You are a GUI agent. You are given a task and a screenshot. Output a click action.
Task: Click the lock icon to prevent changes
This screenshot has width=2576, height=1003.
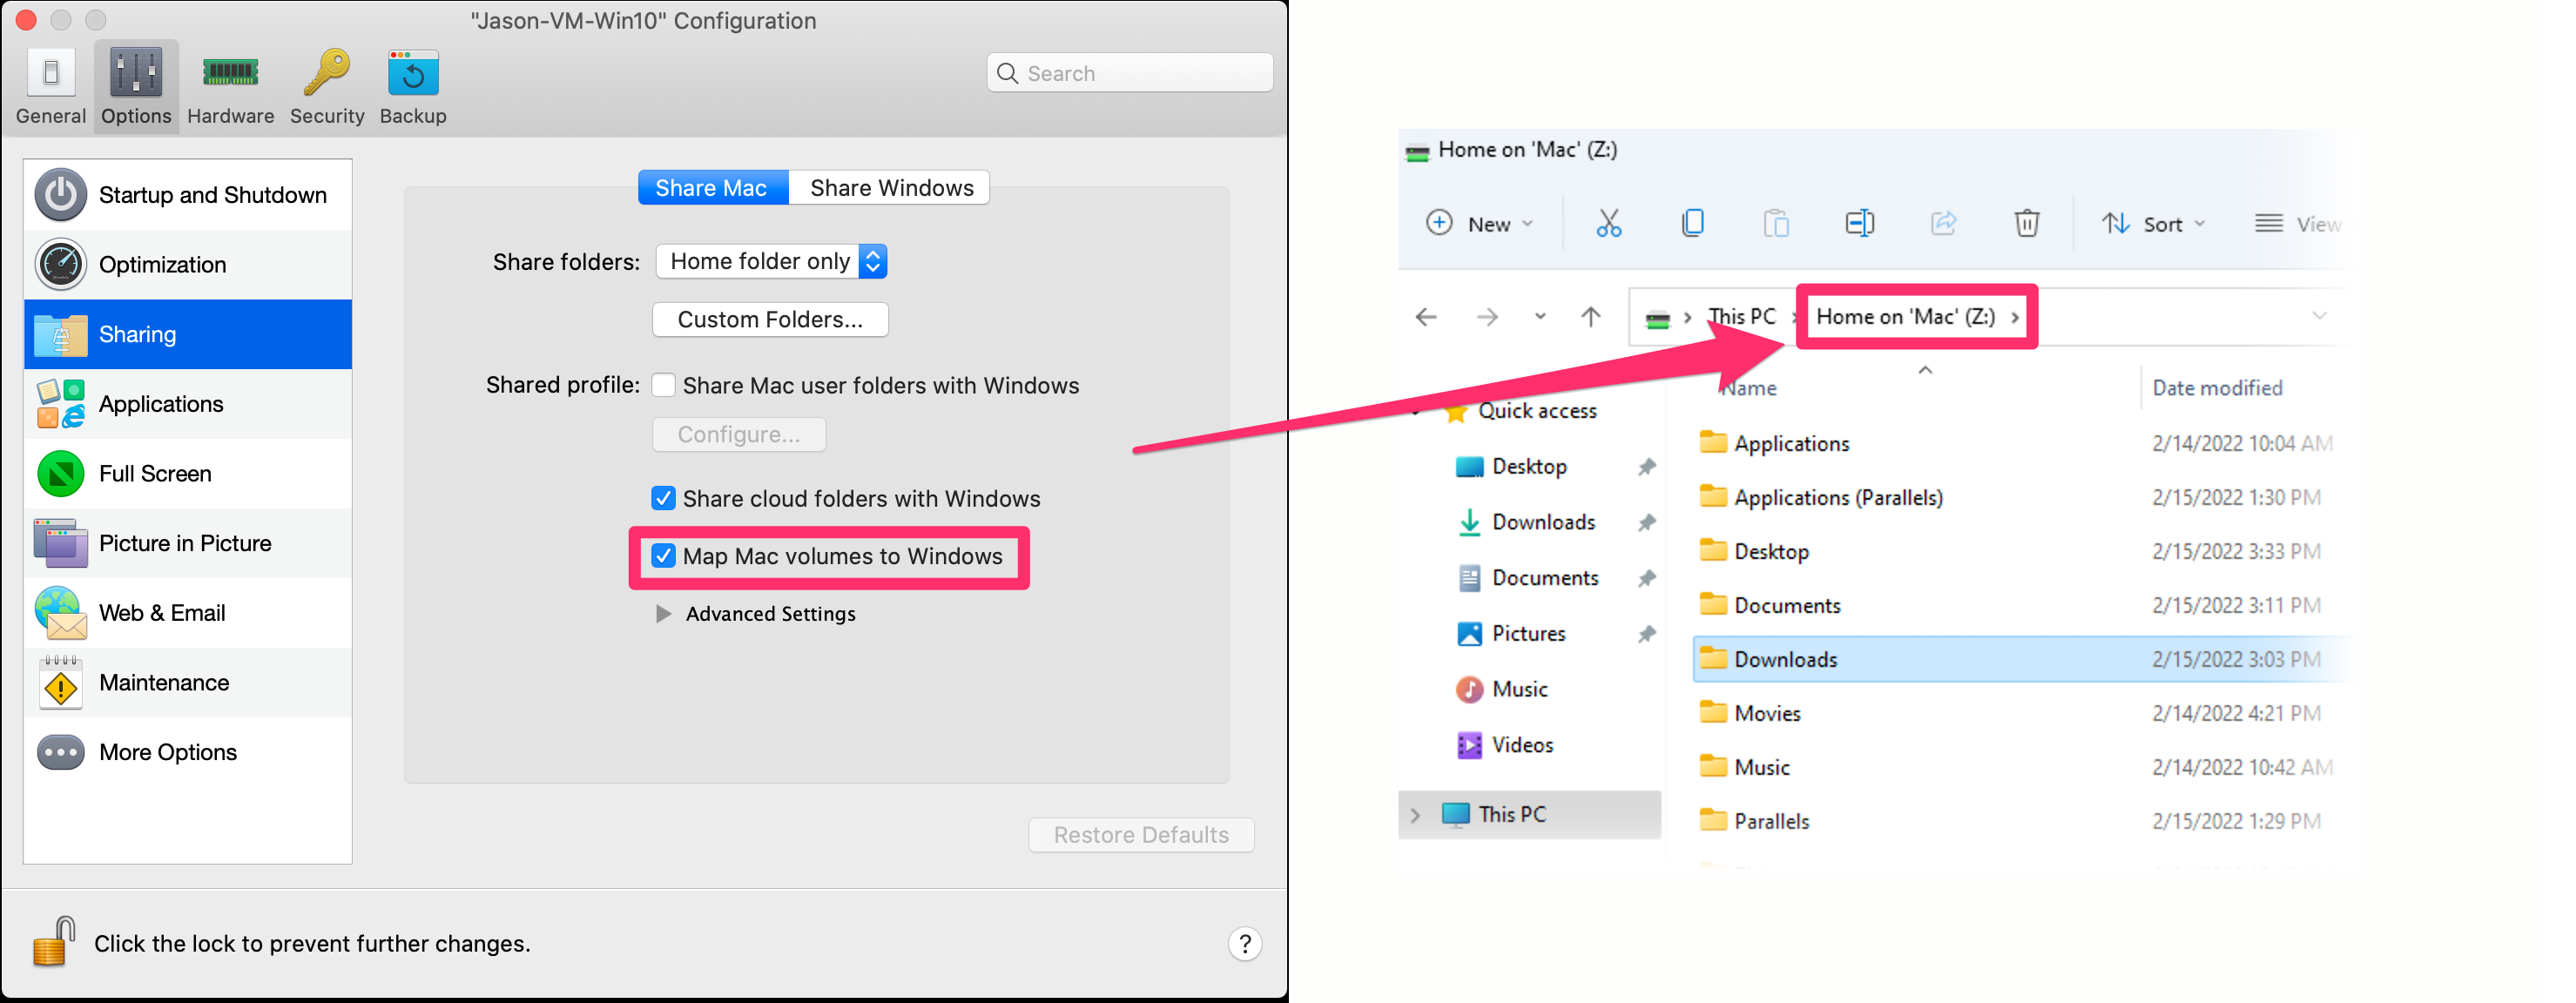54,941
